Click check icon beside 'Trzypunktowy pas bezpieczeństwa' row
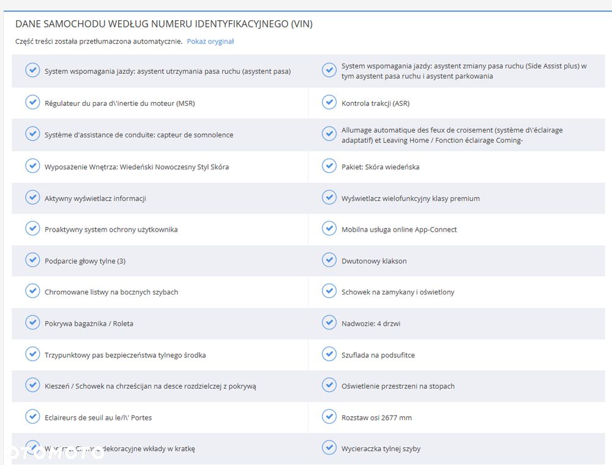The width and height of the screenshot is (612, 465). click(33, 354)
